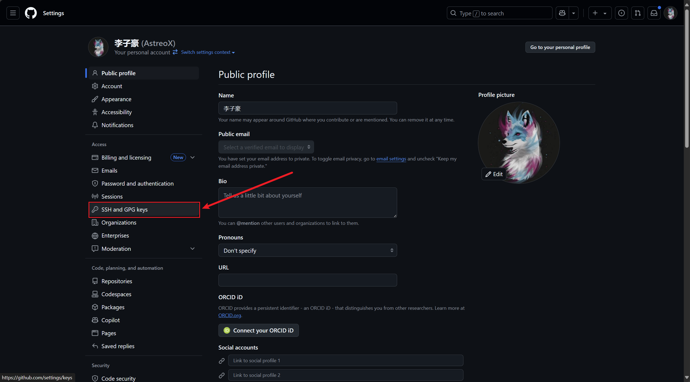Viewport: 690px width, 382px height.
Task: Follow the email settings link
Action: (391, 159)
